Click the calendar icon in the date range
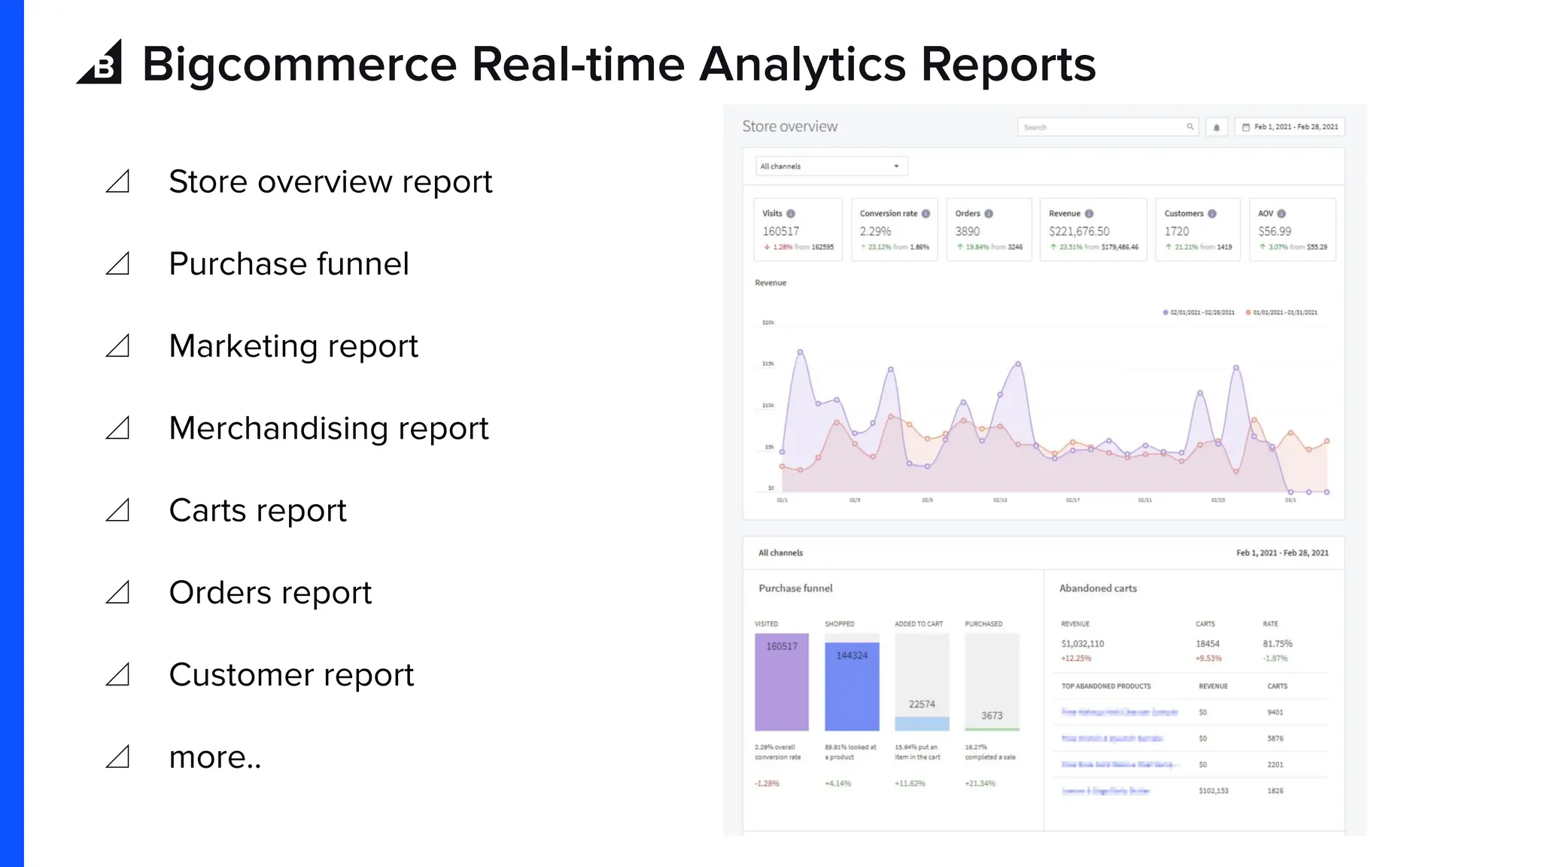Viewport: 1541px width, 867px height. click(x=1246, y=127)
